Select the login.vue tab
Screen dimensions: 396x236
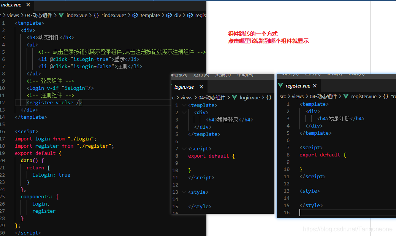coord(184,87)
